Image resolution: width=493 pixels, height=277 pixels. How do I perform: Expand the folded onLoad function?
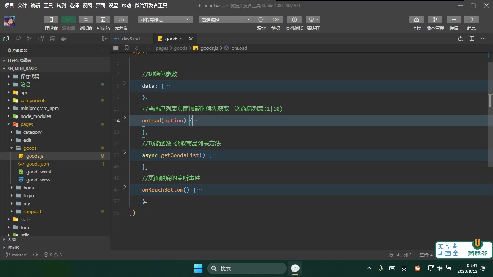point(125,118)
